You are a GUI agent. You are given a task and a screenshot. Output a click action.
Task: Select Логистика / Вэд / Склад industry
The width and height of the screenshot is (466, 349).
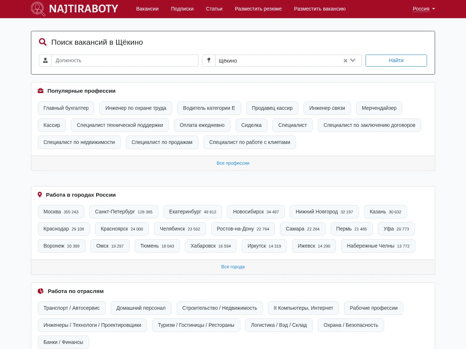tap(279, 325)
